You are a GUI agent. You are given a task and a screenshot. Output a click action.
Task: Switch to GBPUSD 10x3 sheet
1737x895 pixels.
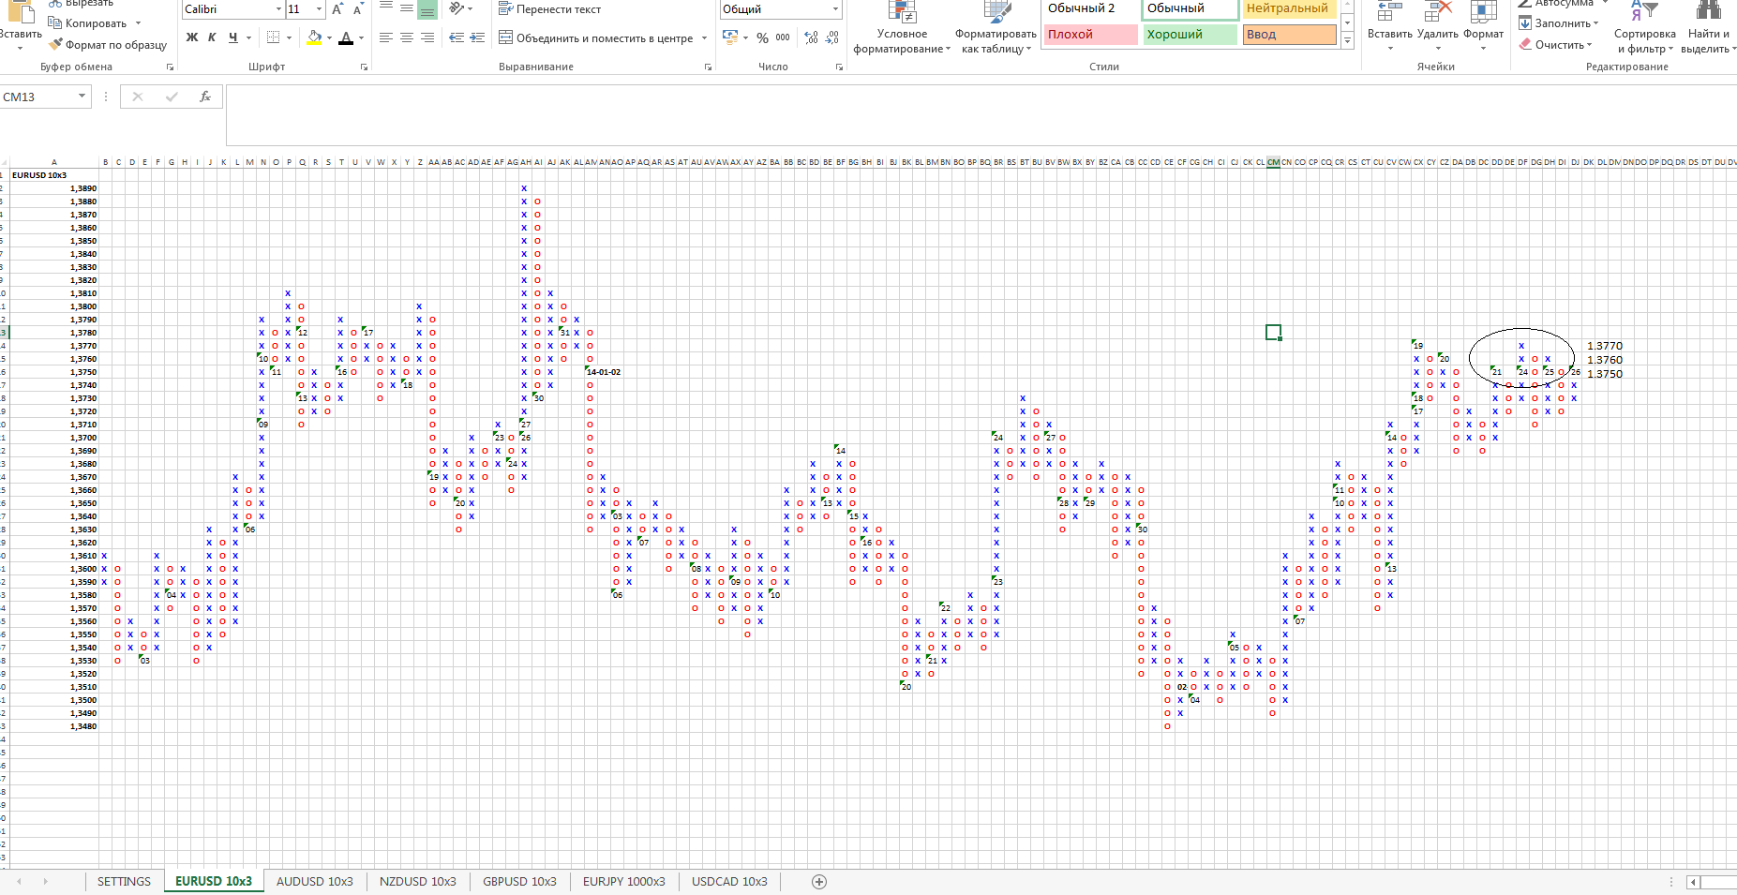[x=519, y=882]
